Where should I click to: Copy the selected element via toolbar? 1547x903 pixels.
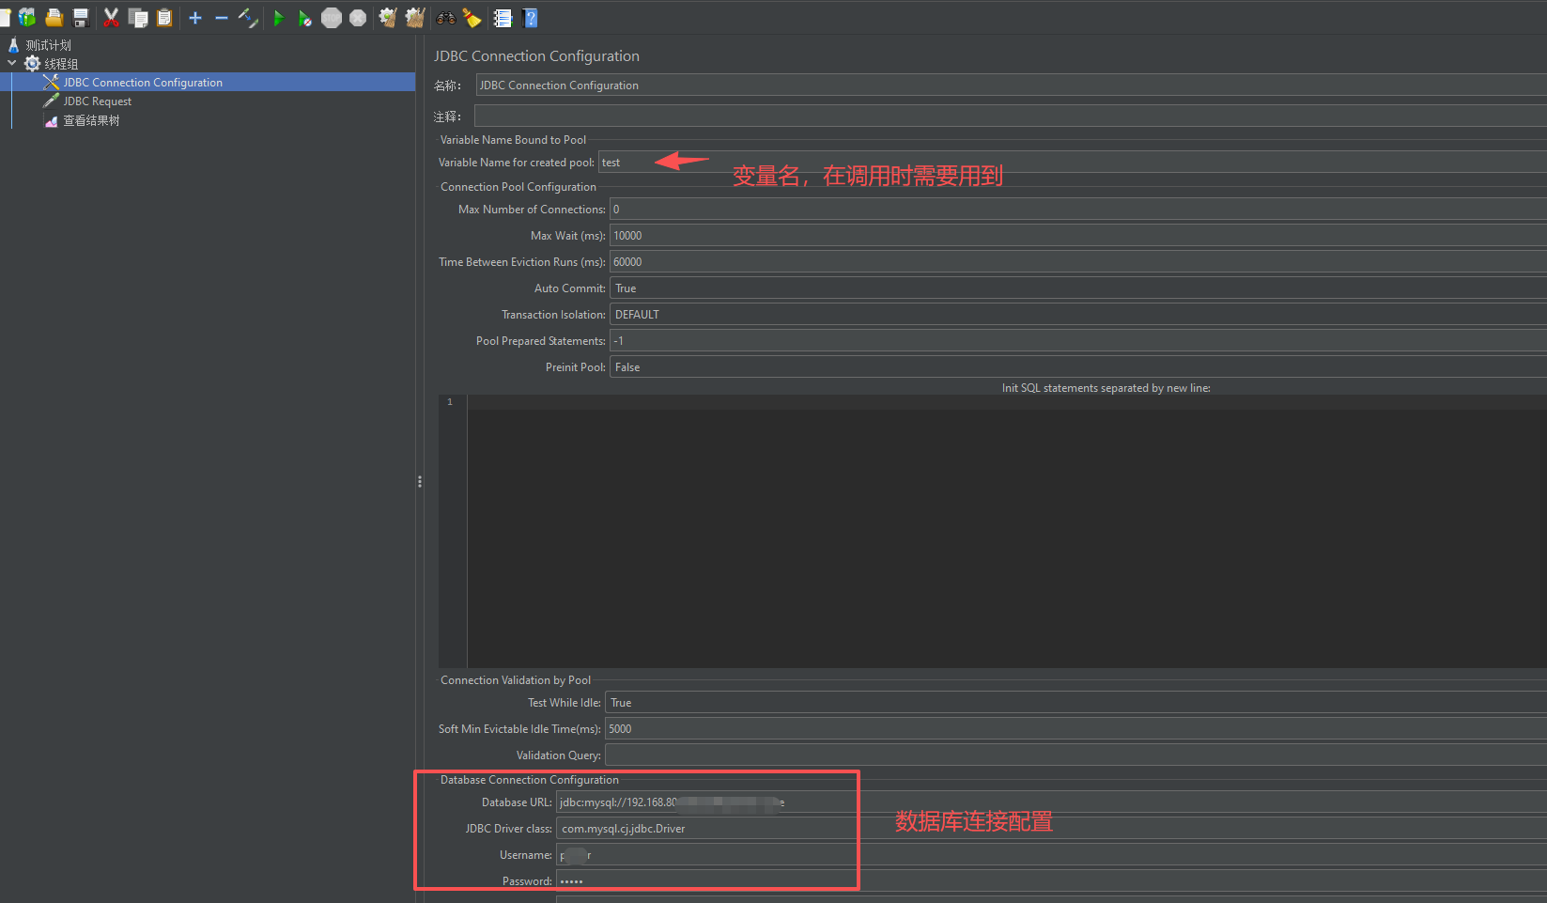tap(138, 18)
